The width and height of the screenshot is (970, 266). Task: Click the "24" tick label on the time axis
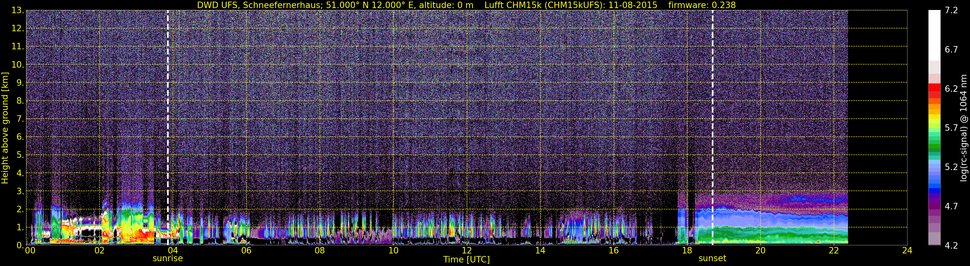click(907, 251)
